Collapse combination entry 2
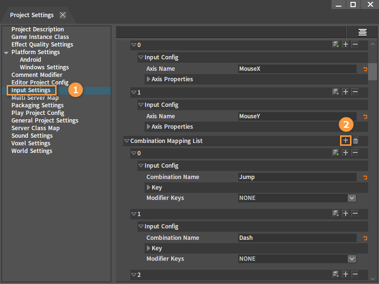The image size is (379, 284). tap(134, 275)
